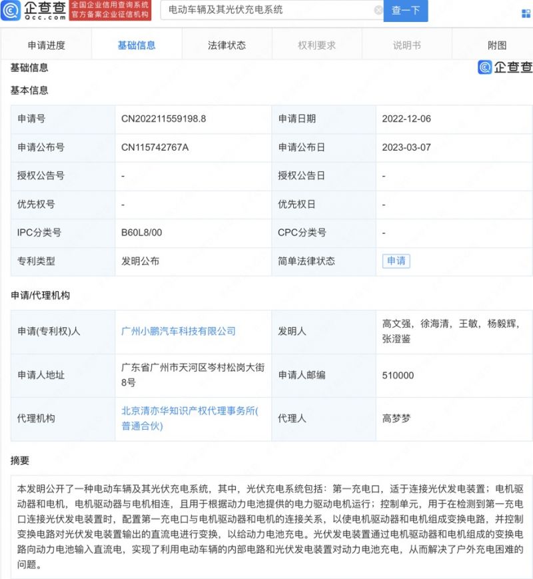
Task: Open the 广州小鹏汽车科技有限公司 company link
Action: (179, 331)
